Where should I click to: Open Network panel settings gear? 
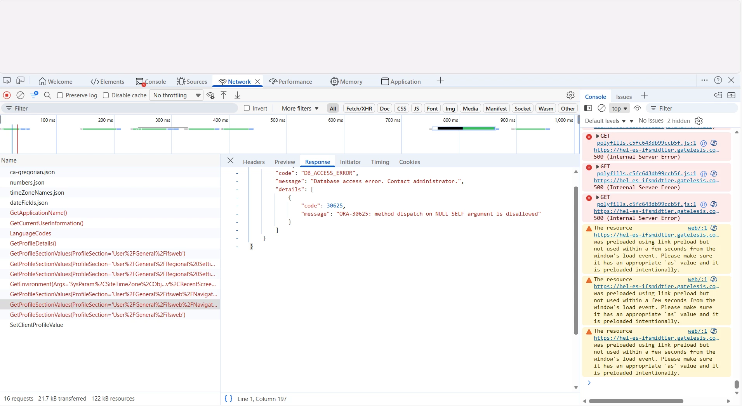[570, 95]
